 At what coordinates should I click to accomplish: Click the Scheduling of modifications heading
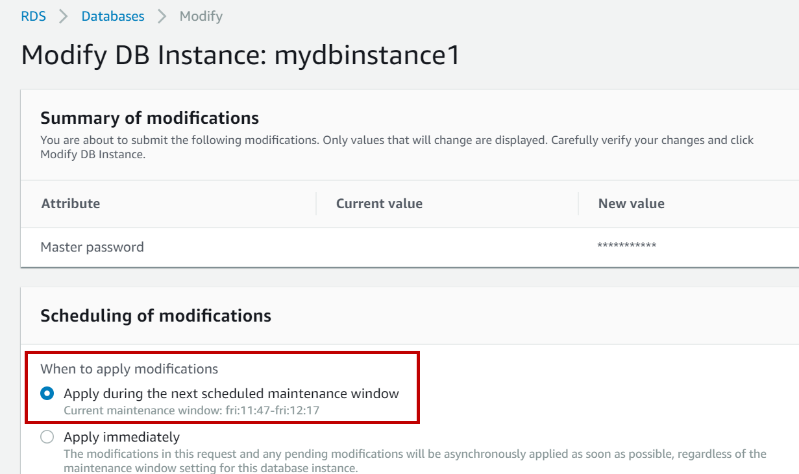pyautogui.click(x=156, y=316)
